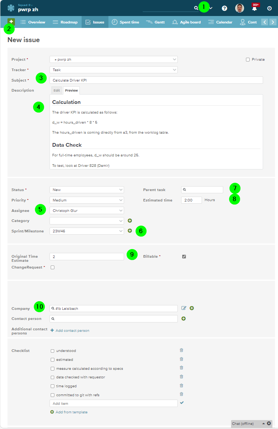This screenshot has height=429, width=278.
Task: Go to the Agile board tab
Action: [x=186, y=22]
